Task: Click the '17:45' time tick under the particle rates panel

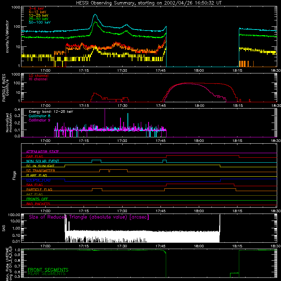Action: 161,106
